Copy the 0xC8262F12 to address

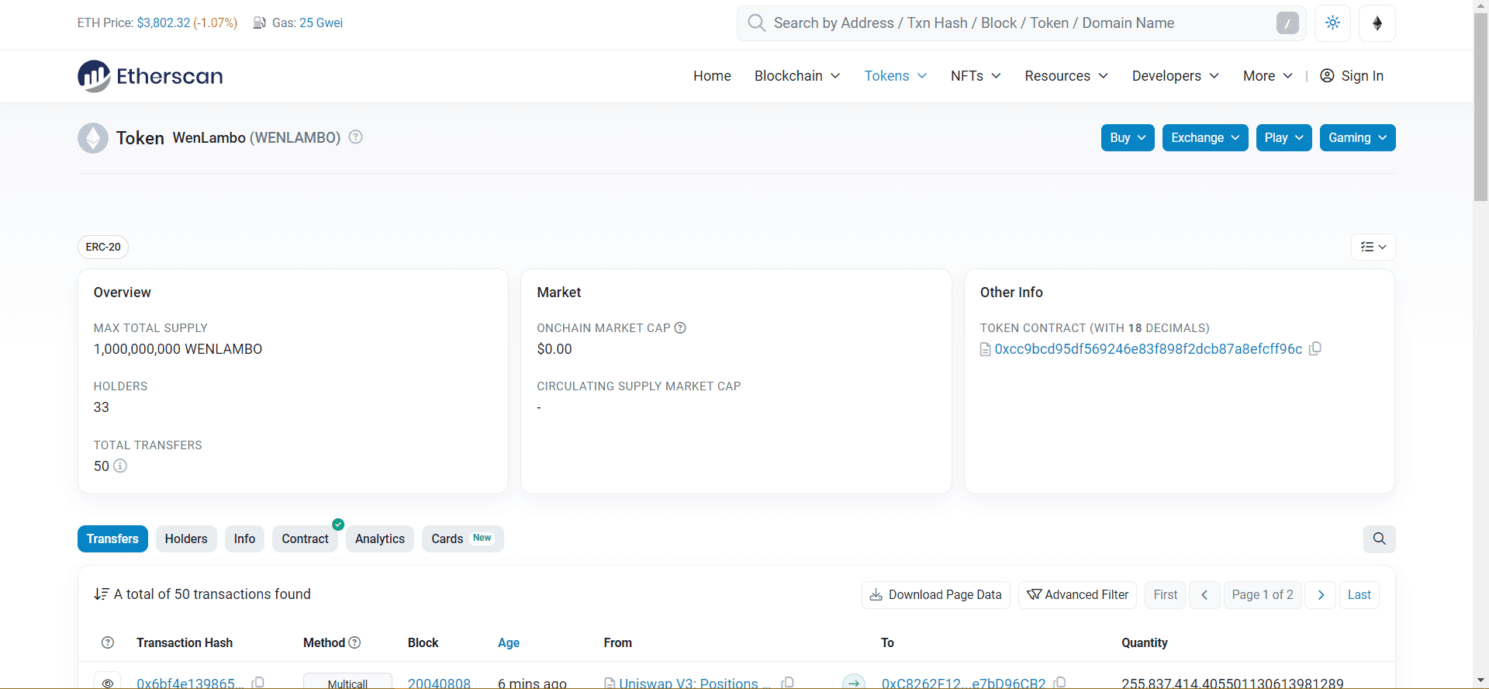point(1060,683)
